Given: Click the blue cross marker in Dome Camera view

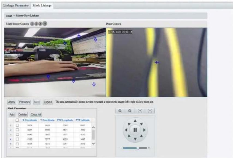Looking at the screenshot, I should tap(157, 62).
